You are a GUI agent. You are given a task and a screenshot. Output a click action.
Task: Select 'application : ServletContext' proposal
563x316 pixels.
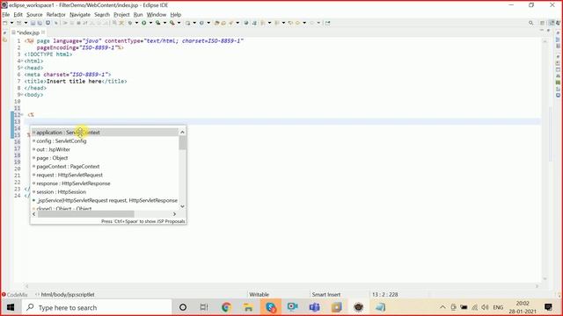click(105, 133)
